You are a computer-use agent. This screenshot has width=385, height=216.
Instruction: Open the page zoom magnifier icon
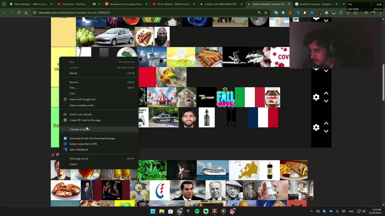259,13
